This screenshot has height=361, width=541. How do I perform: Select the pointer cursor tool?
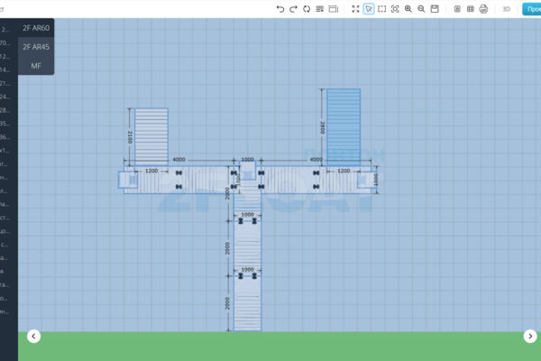[369, 9]
